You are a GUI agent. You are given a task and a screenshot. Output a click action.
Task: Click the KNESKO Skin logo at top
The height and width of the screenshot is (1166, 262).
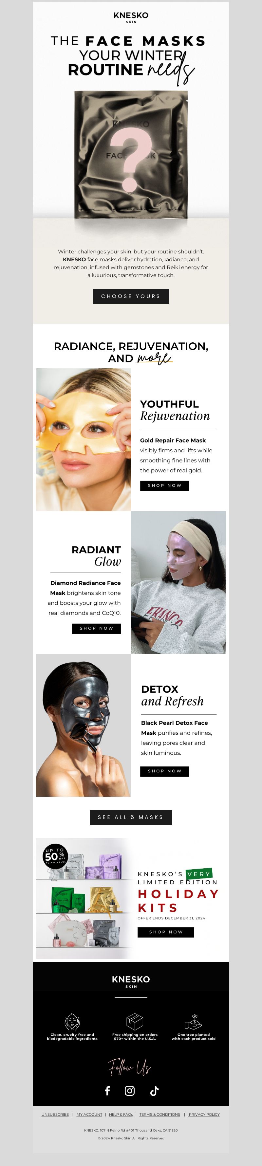pos(131,17)
